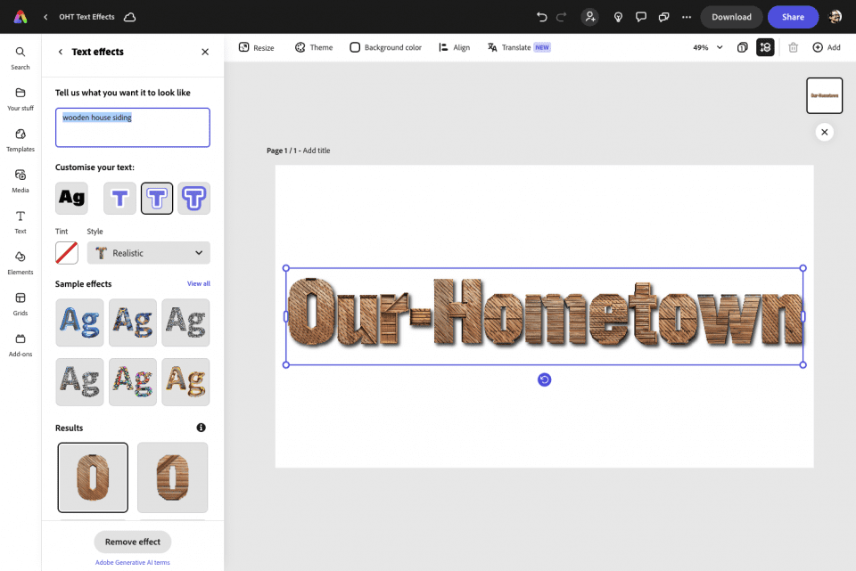Screen dimensions: 856x571
Task: Click the Tint color swatch
Action: pos(66,253)
